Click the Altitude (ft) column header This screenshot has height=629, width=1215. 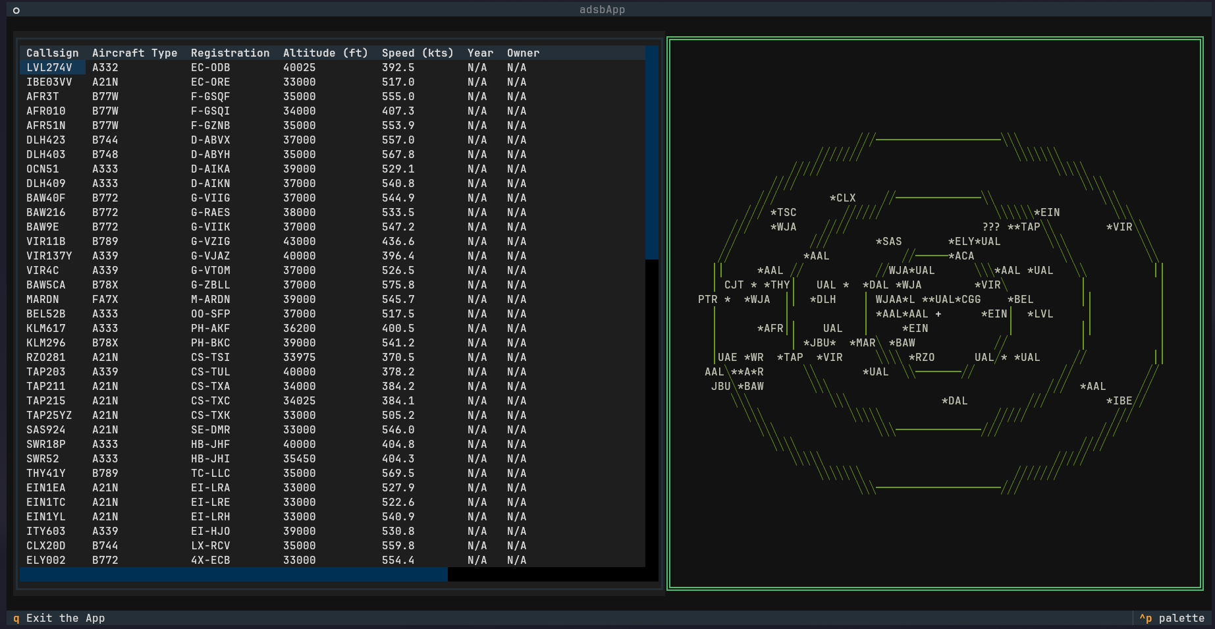pos(326,53)
